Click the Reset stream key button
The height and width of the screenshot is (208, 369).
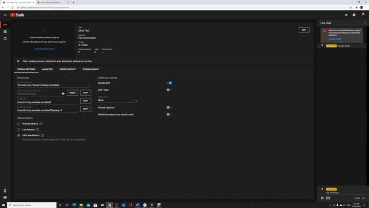click(x=73, y=92)
